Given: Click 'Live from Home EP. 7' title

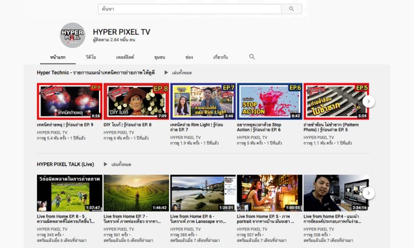Looking at the screenshot, I should [x=132, y=219].
